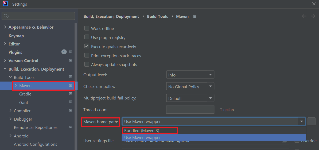319x150 pixels.
Task: Click project-level icon beside Plugins
Action: coord(71,52)
